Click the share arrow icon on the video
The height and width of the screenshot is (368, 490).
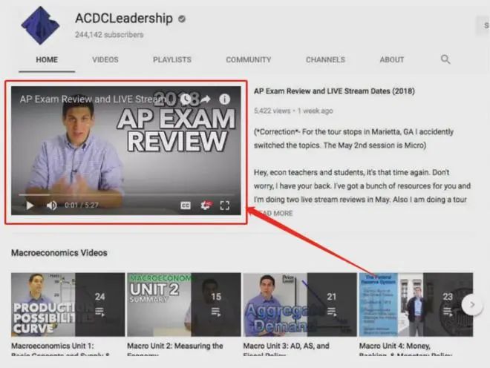pos(205,99)
